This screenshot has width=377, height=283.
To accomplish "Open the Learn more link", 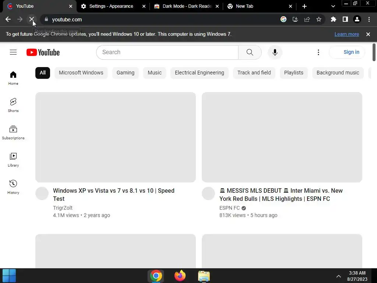I will 347,34.
